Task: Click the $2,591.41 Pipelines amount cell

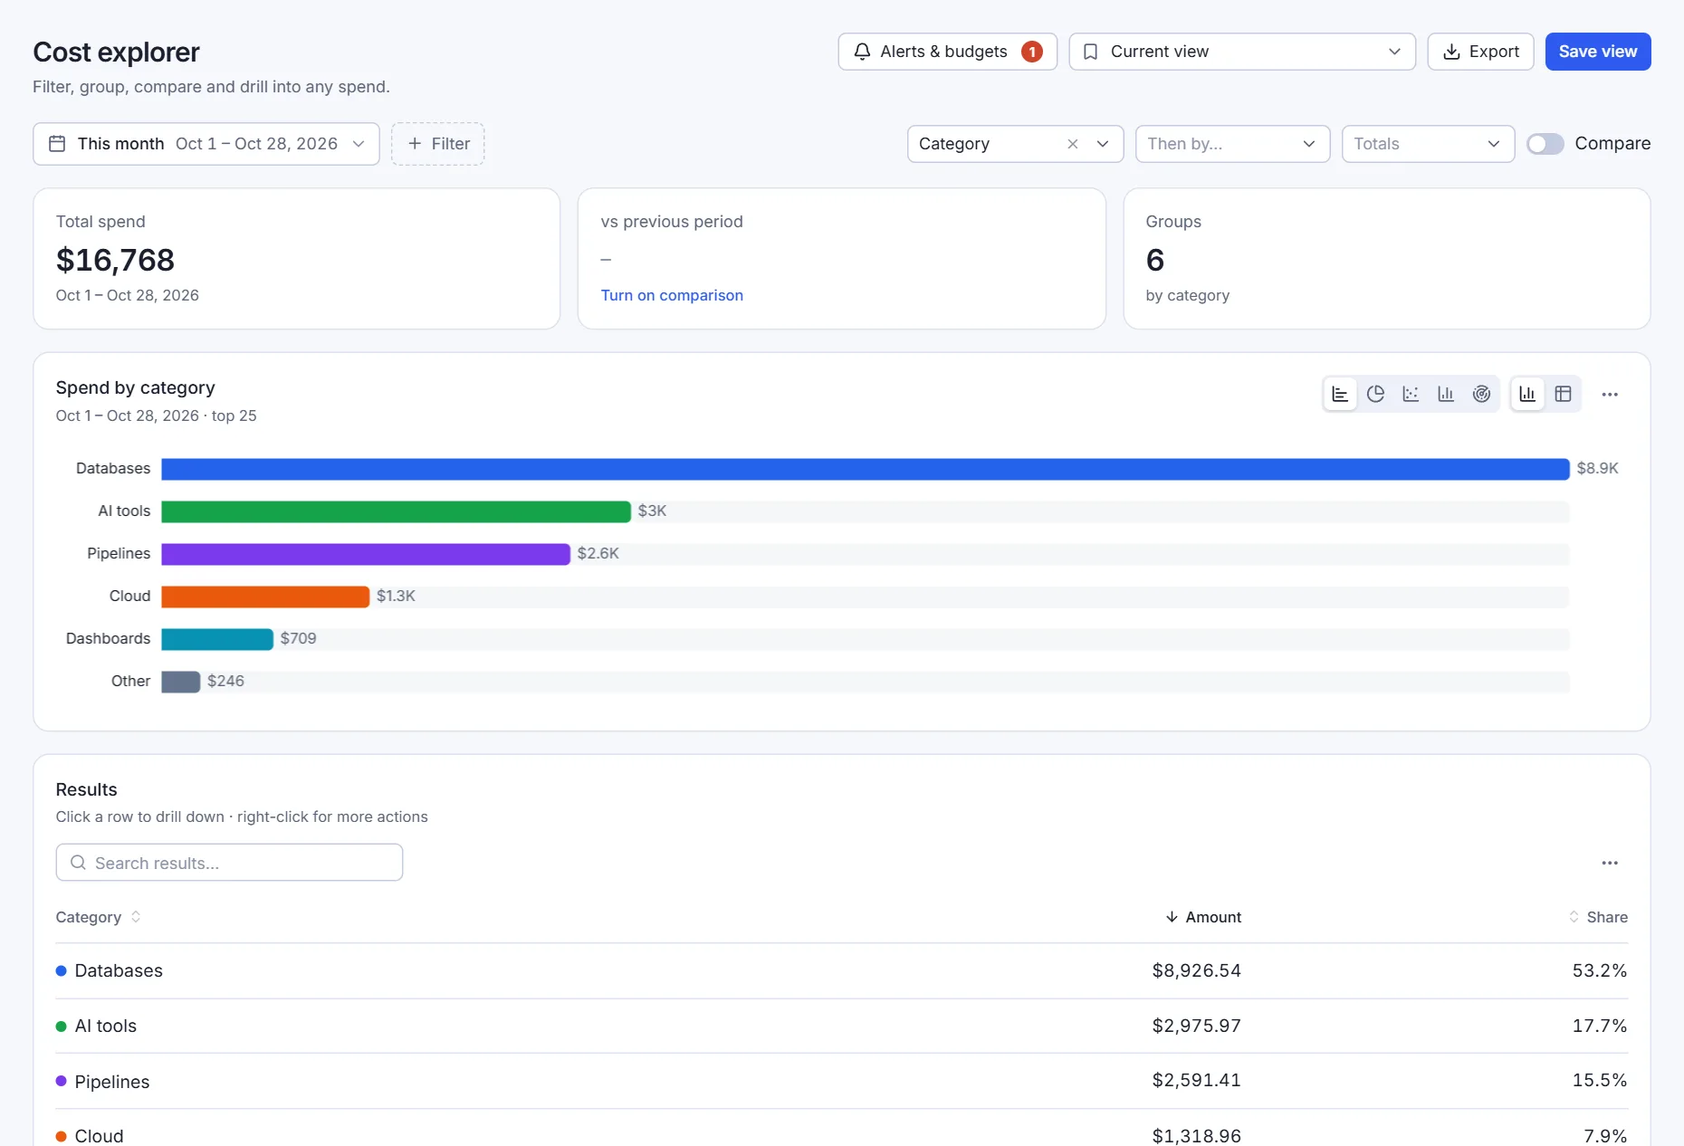Action: point(1196,1081)
